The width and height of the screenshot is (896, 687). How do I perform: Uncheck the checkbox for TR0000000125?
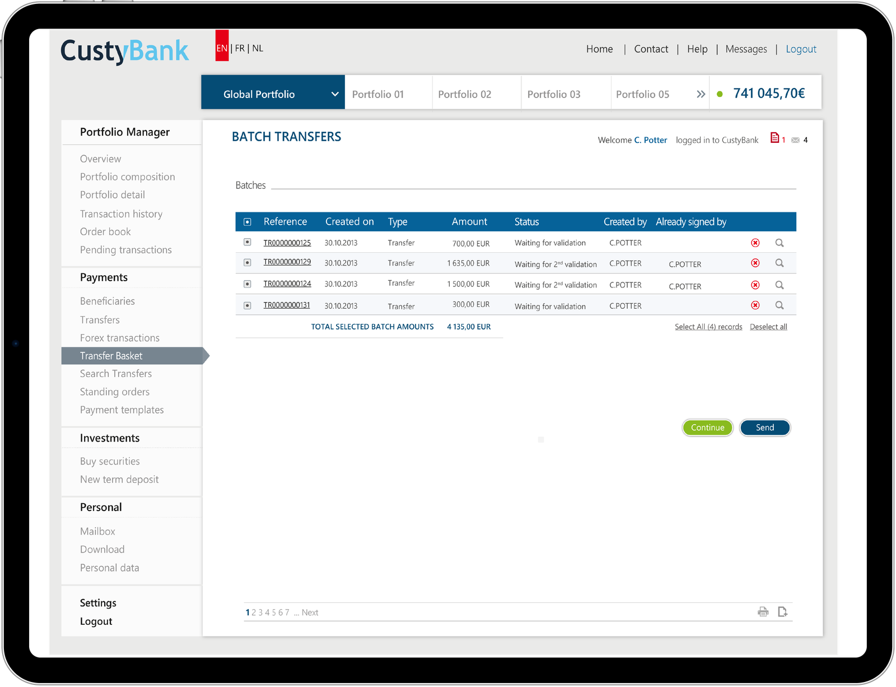point(248,242)
